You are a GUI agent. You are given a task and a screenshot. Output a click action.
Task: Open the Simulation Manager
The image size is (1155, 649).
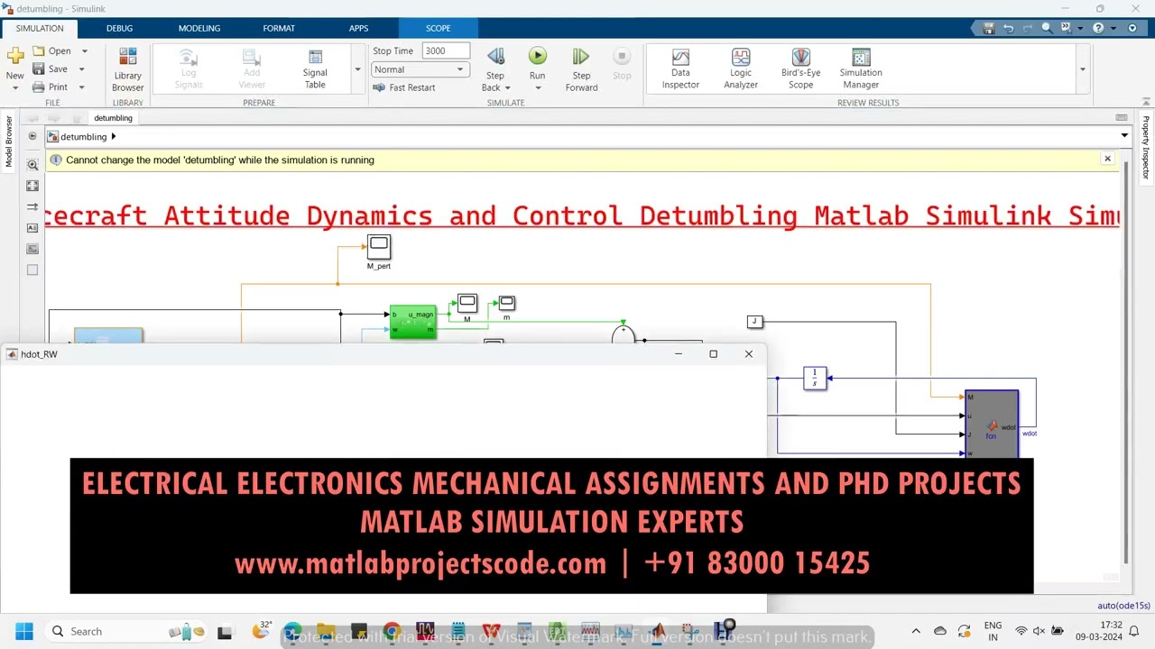tap(861, 69)
